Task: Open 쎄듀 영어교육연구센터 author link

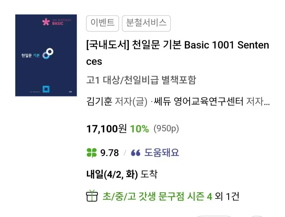Action: tap(198, 101)
